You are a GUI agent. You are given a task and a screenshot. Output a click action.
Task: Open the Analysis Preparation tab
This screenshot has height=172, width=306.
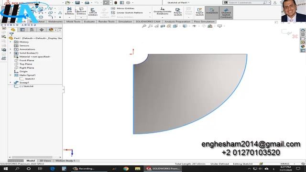(x=177, y=21)
